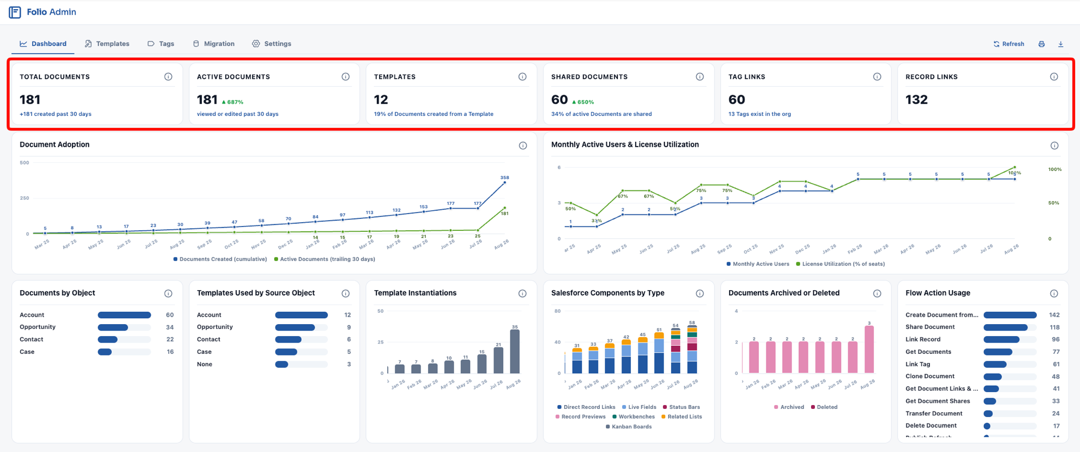Image resolution: width=1080 pixels, height=452 pixels.
Task: Click the Account bar in Documents by Object
Action: point(124,315)
